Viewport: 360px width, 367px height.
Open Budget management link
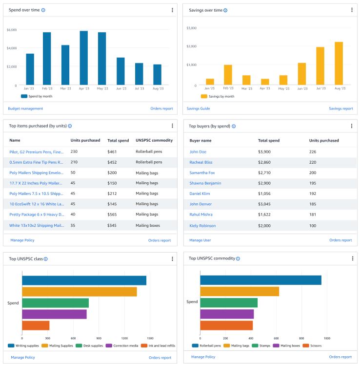tap(25, 108)
